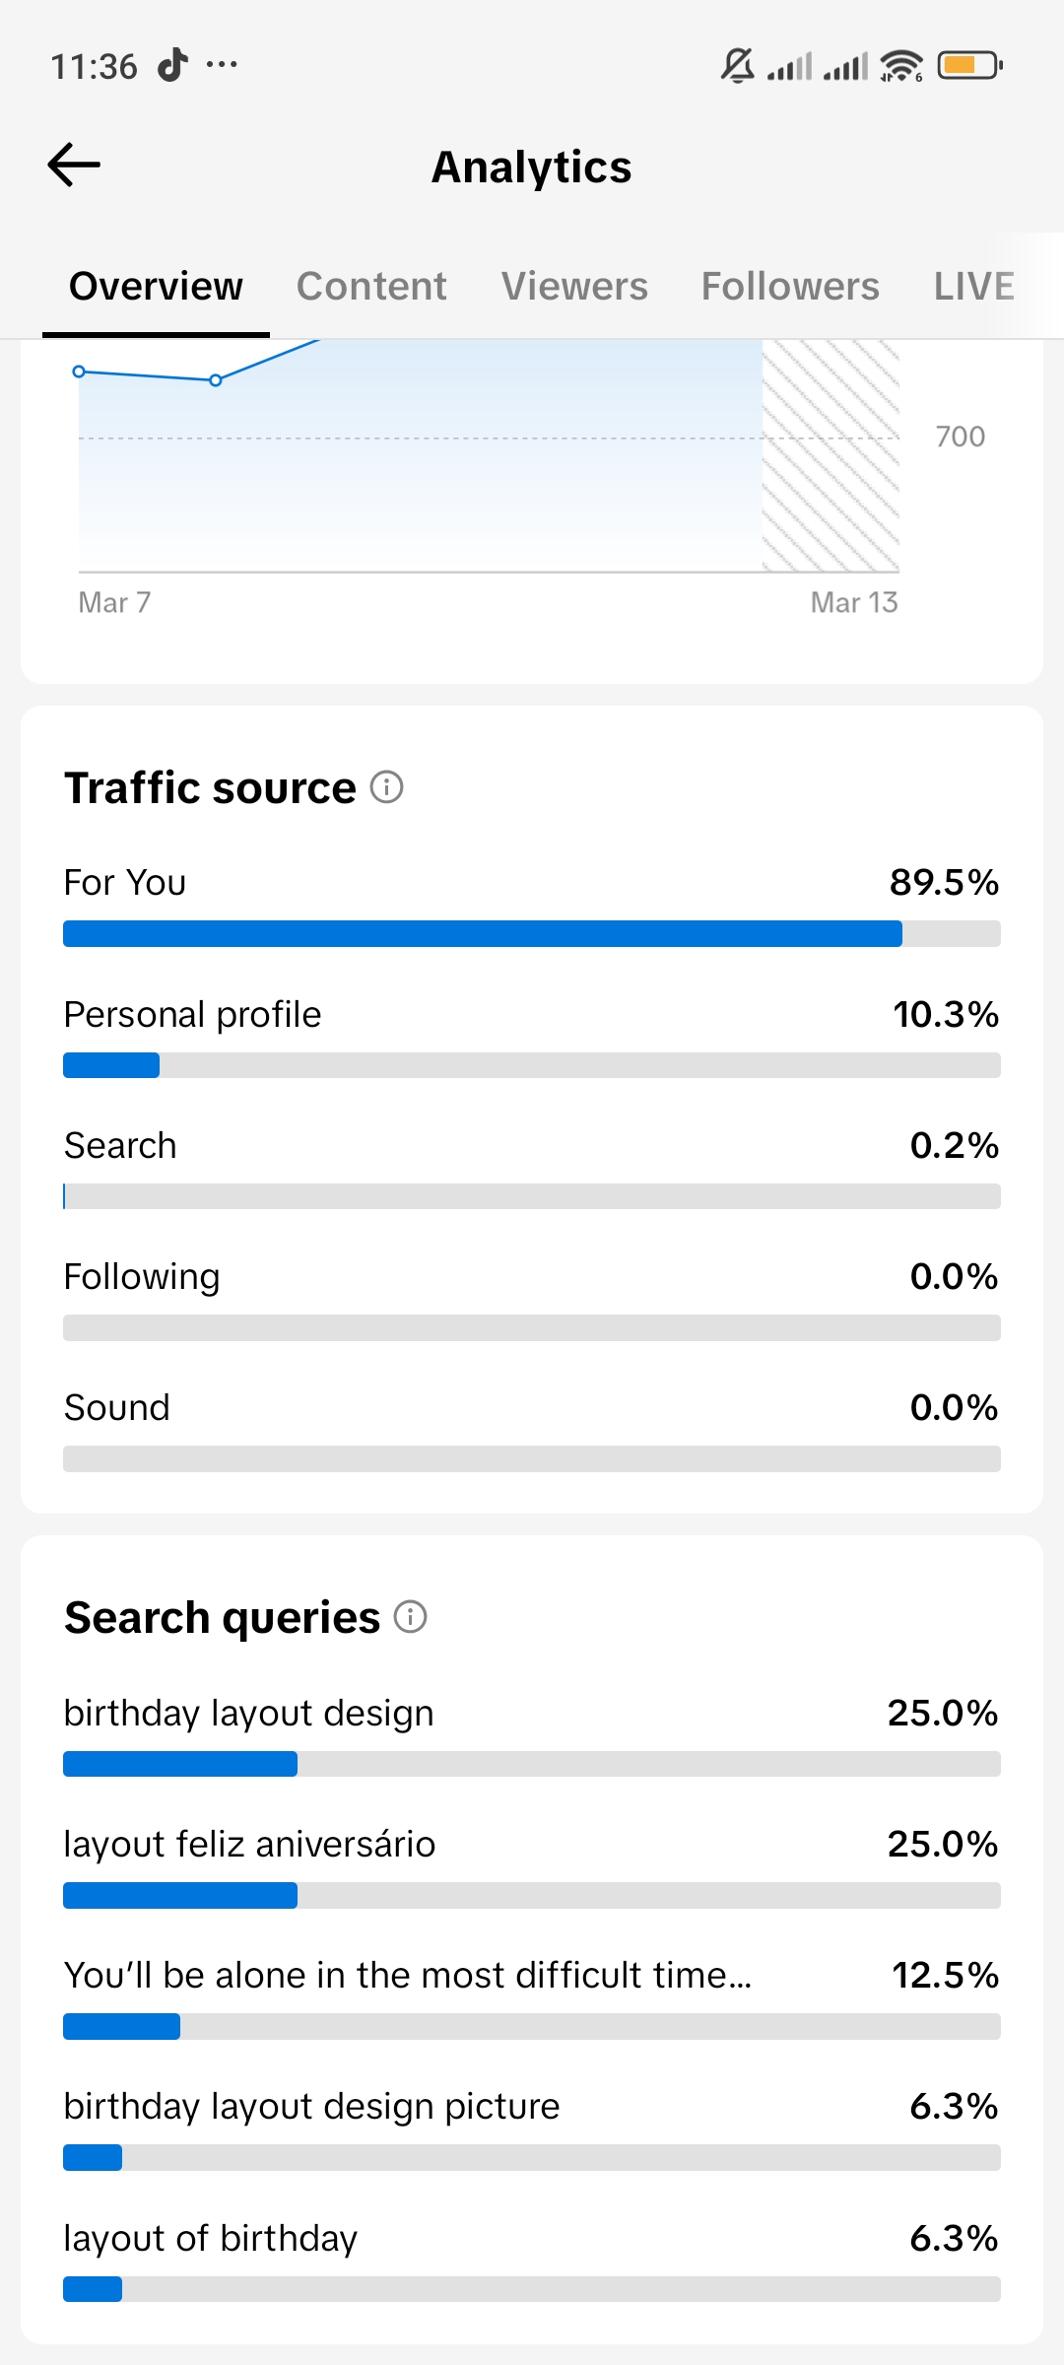Click the For You progress bar

pos(532,933)
